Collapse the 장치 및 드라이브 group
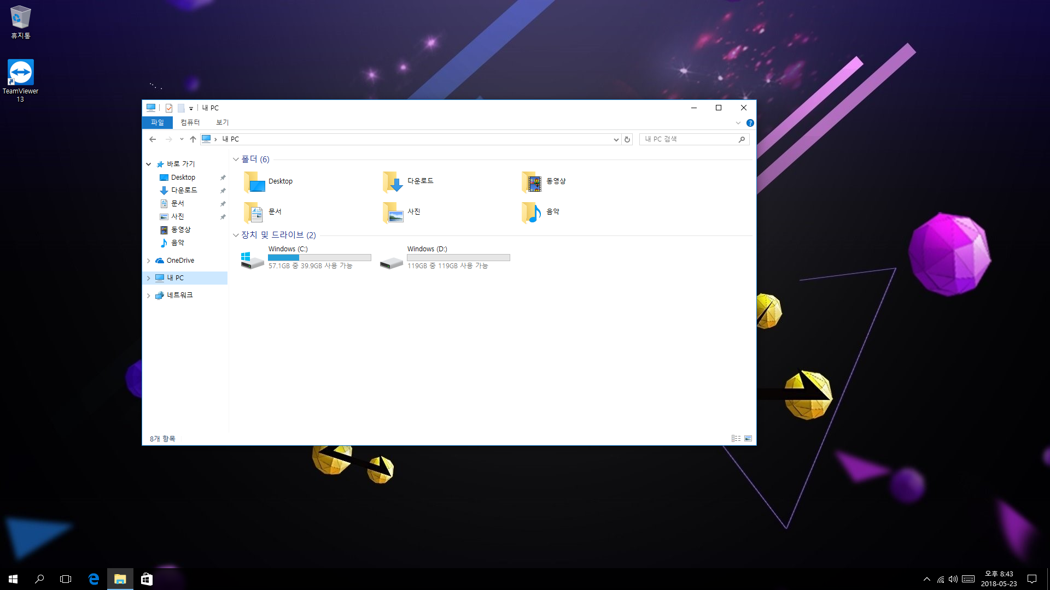The image size is (1050, 590). tap(236, 235)
